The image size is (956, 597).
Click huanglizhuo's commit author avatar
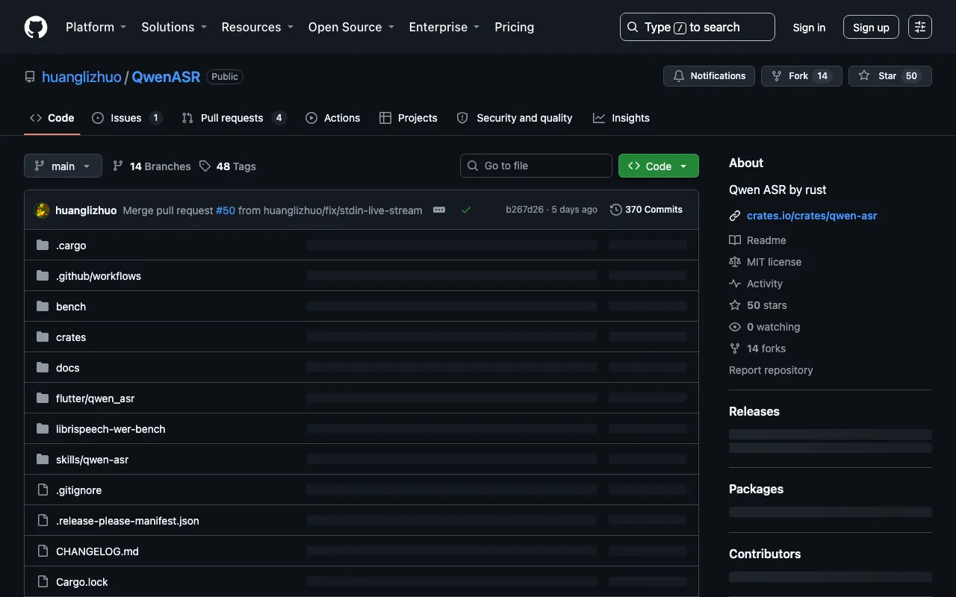[x=43, y=210]
